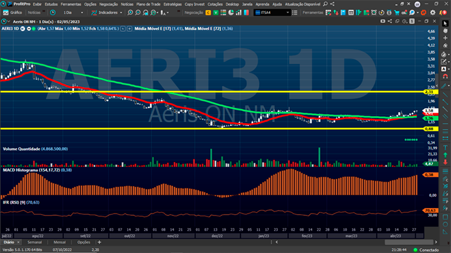Click the small plus button before Média Móvel

click(130, 29)
